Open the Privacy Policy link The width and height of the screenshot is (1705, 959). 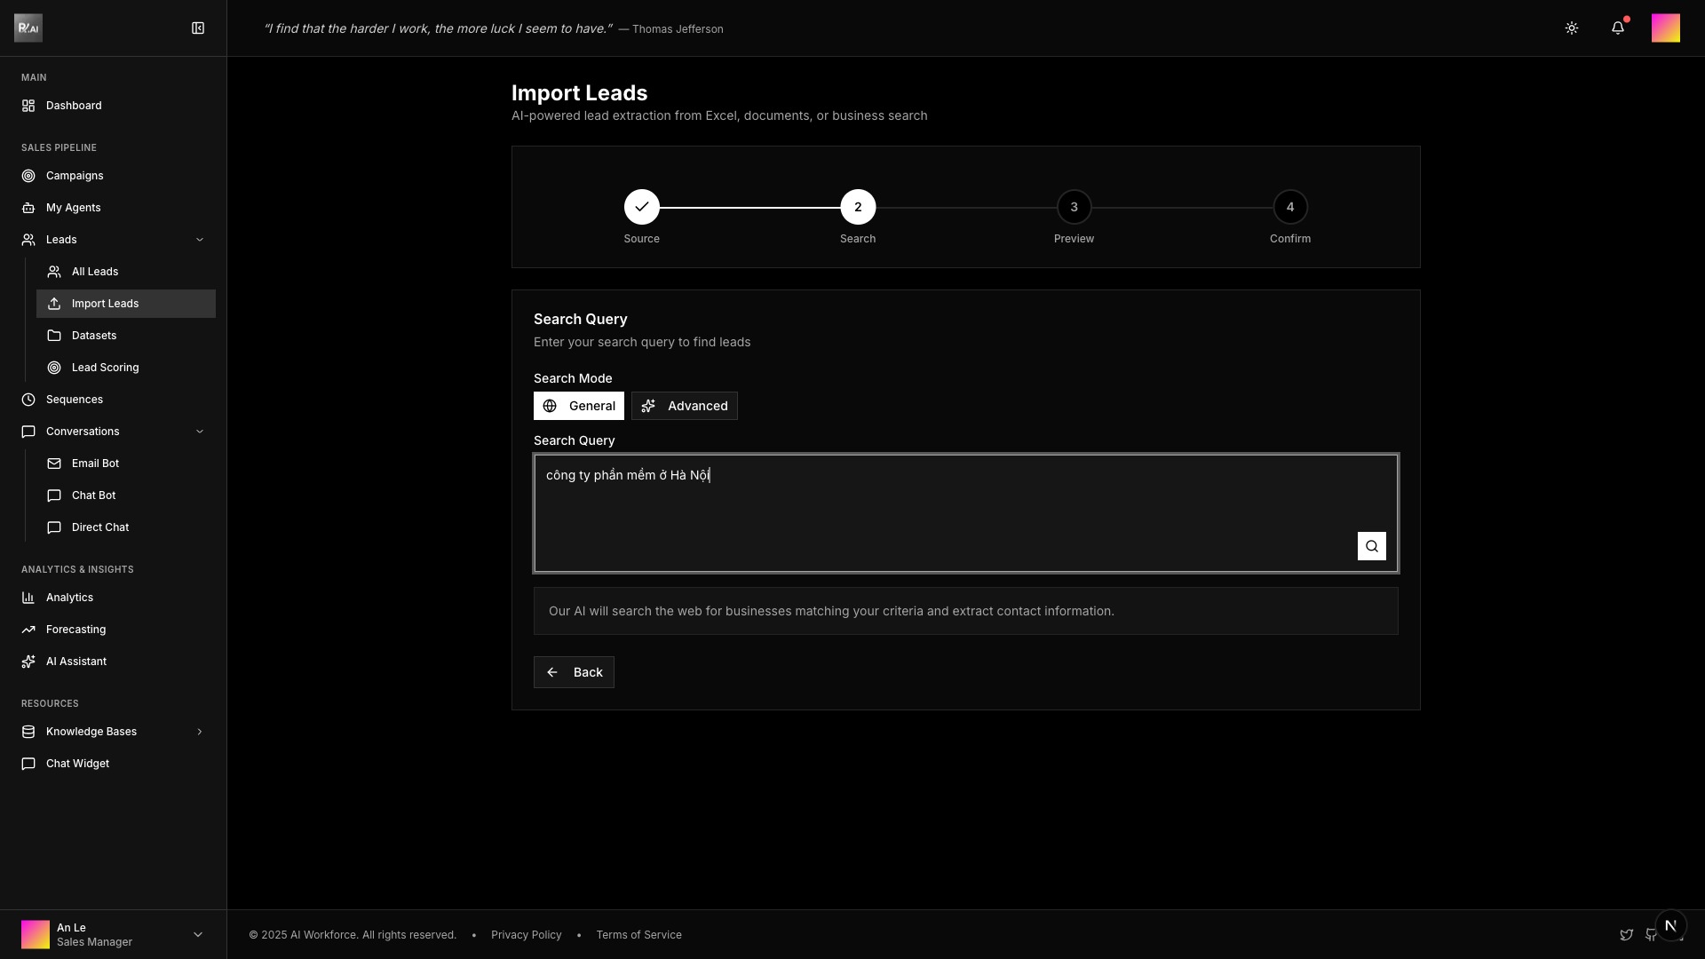[526, 935]
